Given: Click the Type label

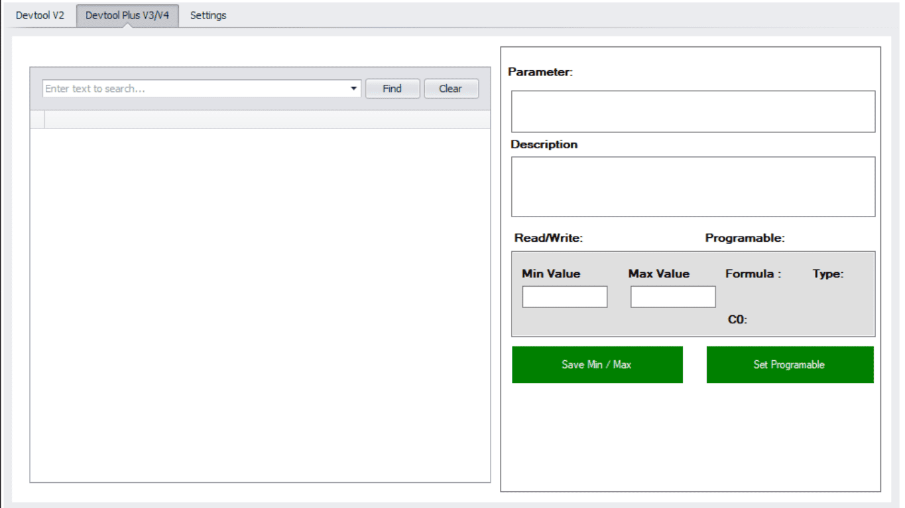Looking at the screenshot, I should [827, 274].
